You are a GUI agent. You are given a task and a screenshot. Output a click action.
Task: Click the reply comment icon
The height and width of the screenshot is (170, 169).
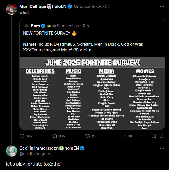[x=22, y=136]
